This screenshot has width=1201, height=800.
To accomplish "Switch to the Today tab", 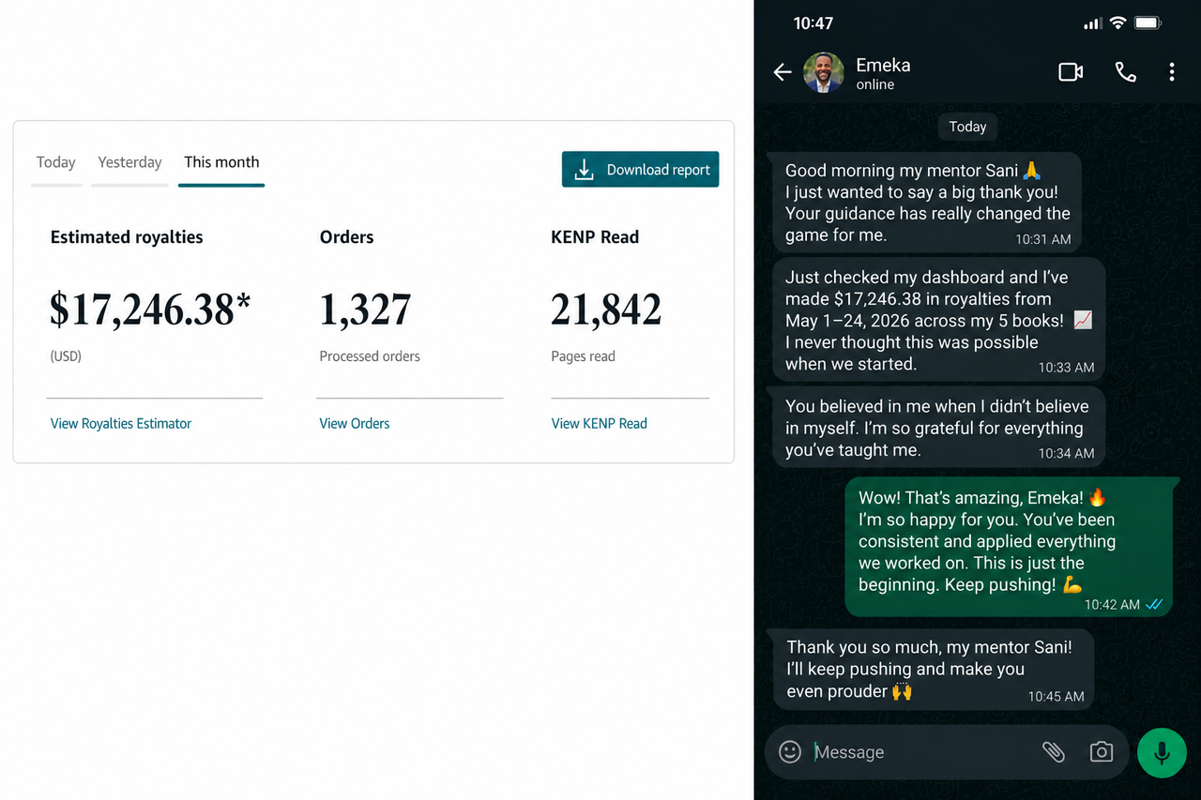I will click(56, 162).
